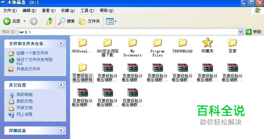Screen dimensions: 264x139
Task: Expand the 详细信息 panel
Action: pyautogui.click(x=61, y=130)
